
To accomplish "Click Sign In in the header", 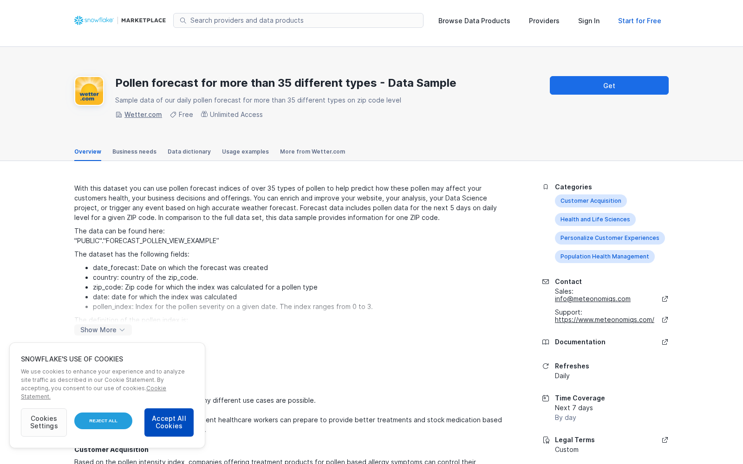I will (589, 21).
